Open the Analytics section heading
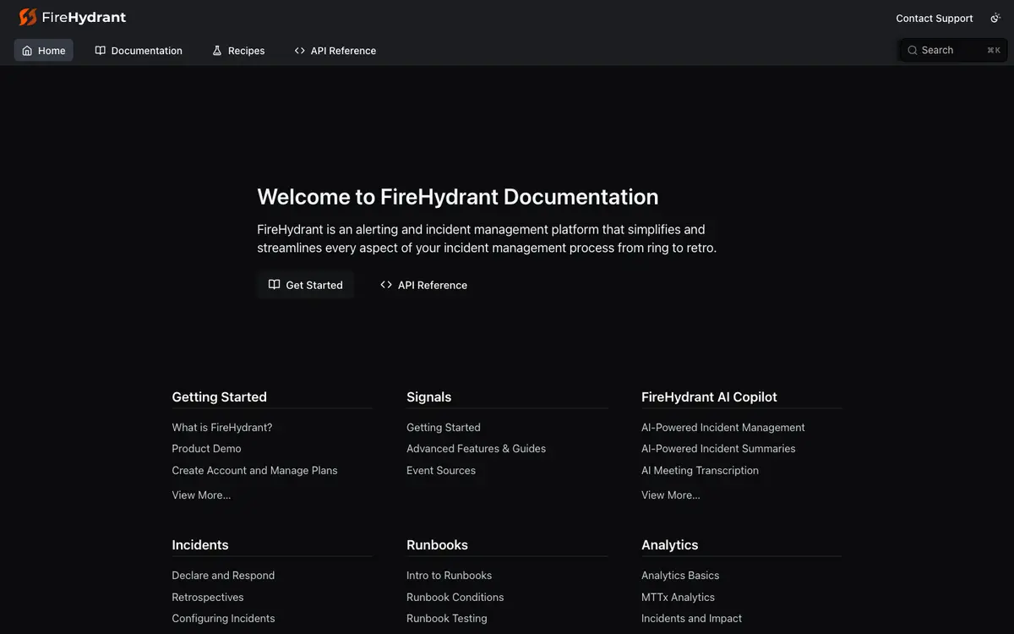1014x634 pixels. [670, 545]
